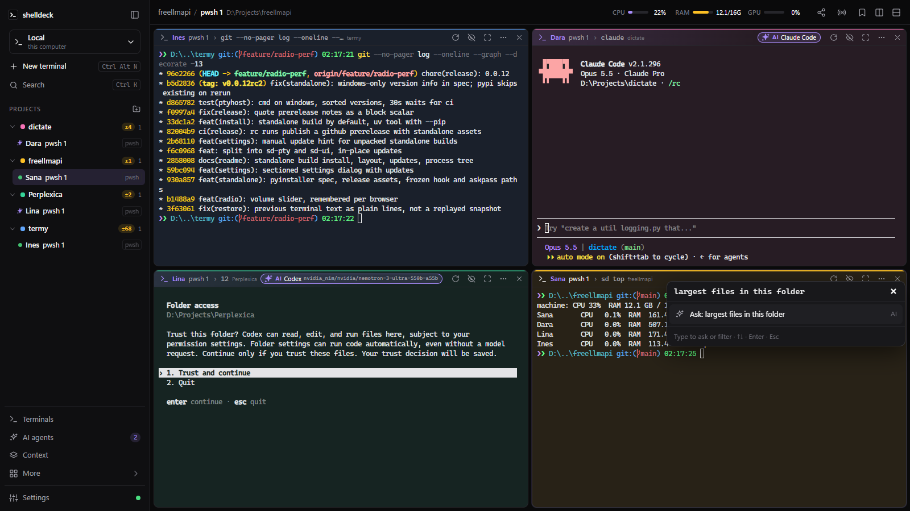Open the Local computer dropdown
Viewport: 910px width, 511px height.
75,42
